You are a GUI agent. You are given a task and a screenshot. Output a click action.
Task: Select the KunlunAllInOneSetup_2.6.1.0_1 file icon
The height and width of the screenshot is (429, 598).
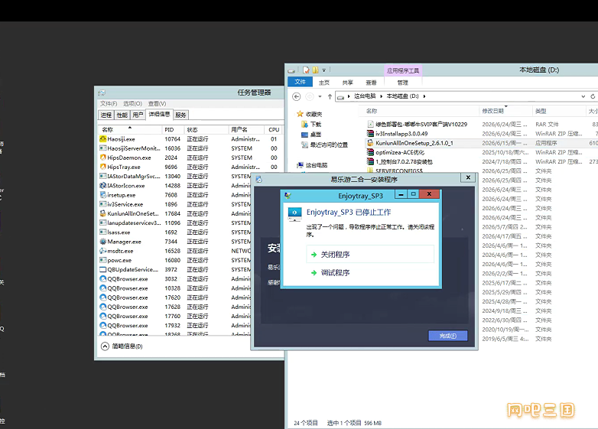370,143
